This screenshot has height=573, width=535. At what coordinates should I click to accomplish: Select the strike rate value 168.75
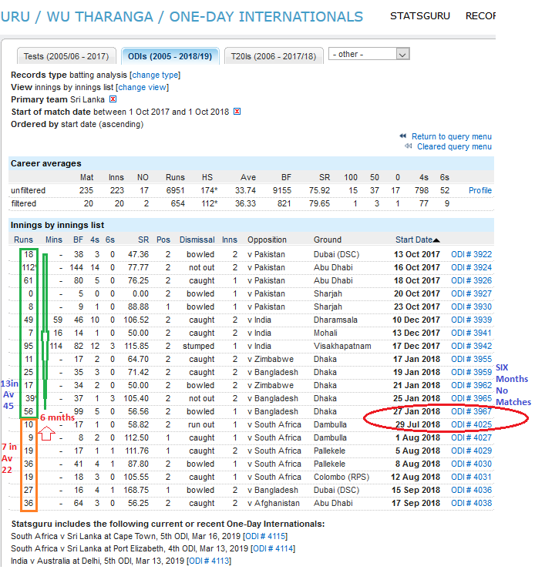pyautogui.click(x=136, y=490)
